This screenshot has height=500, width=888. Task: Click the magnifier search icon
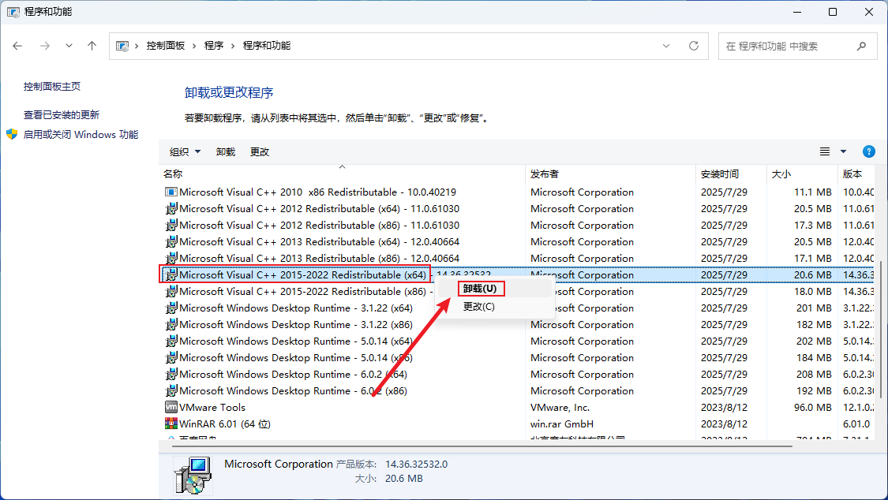tap(861, 46)
